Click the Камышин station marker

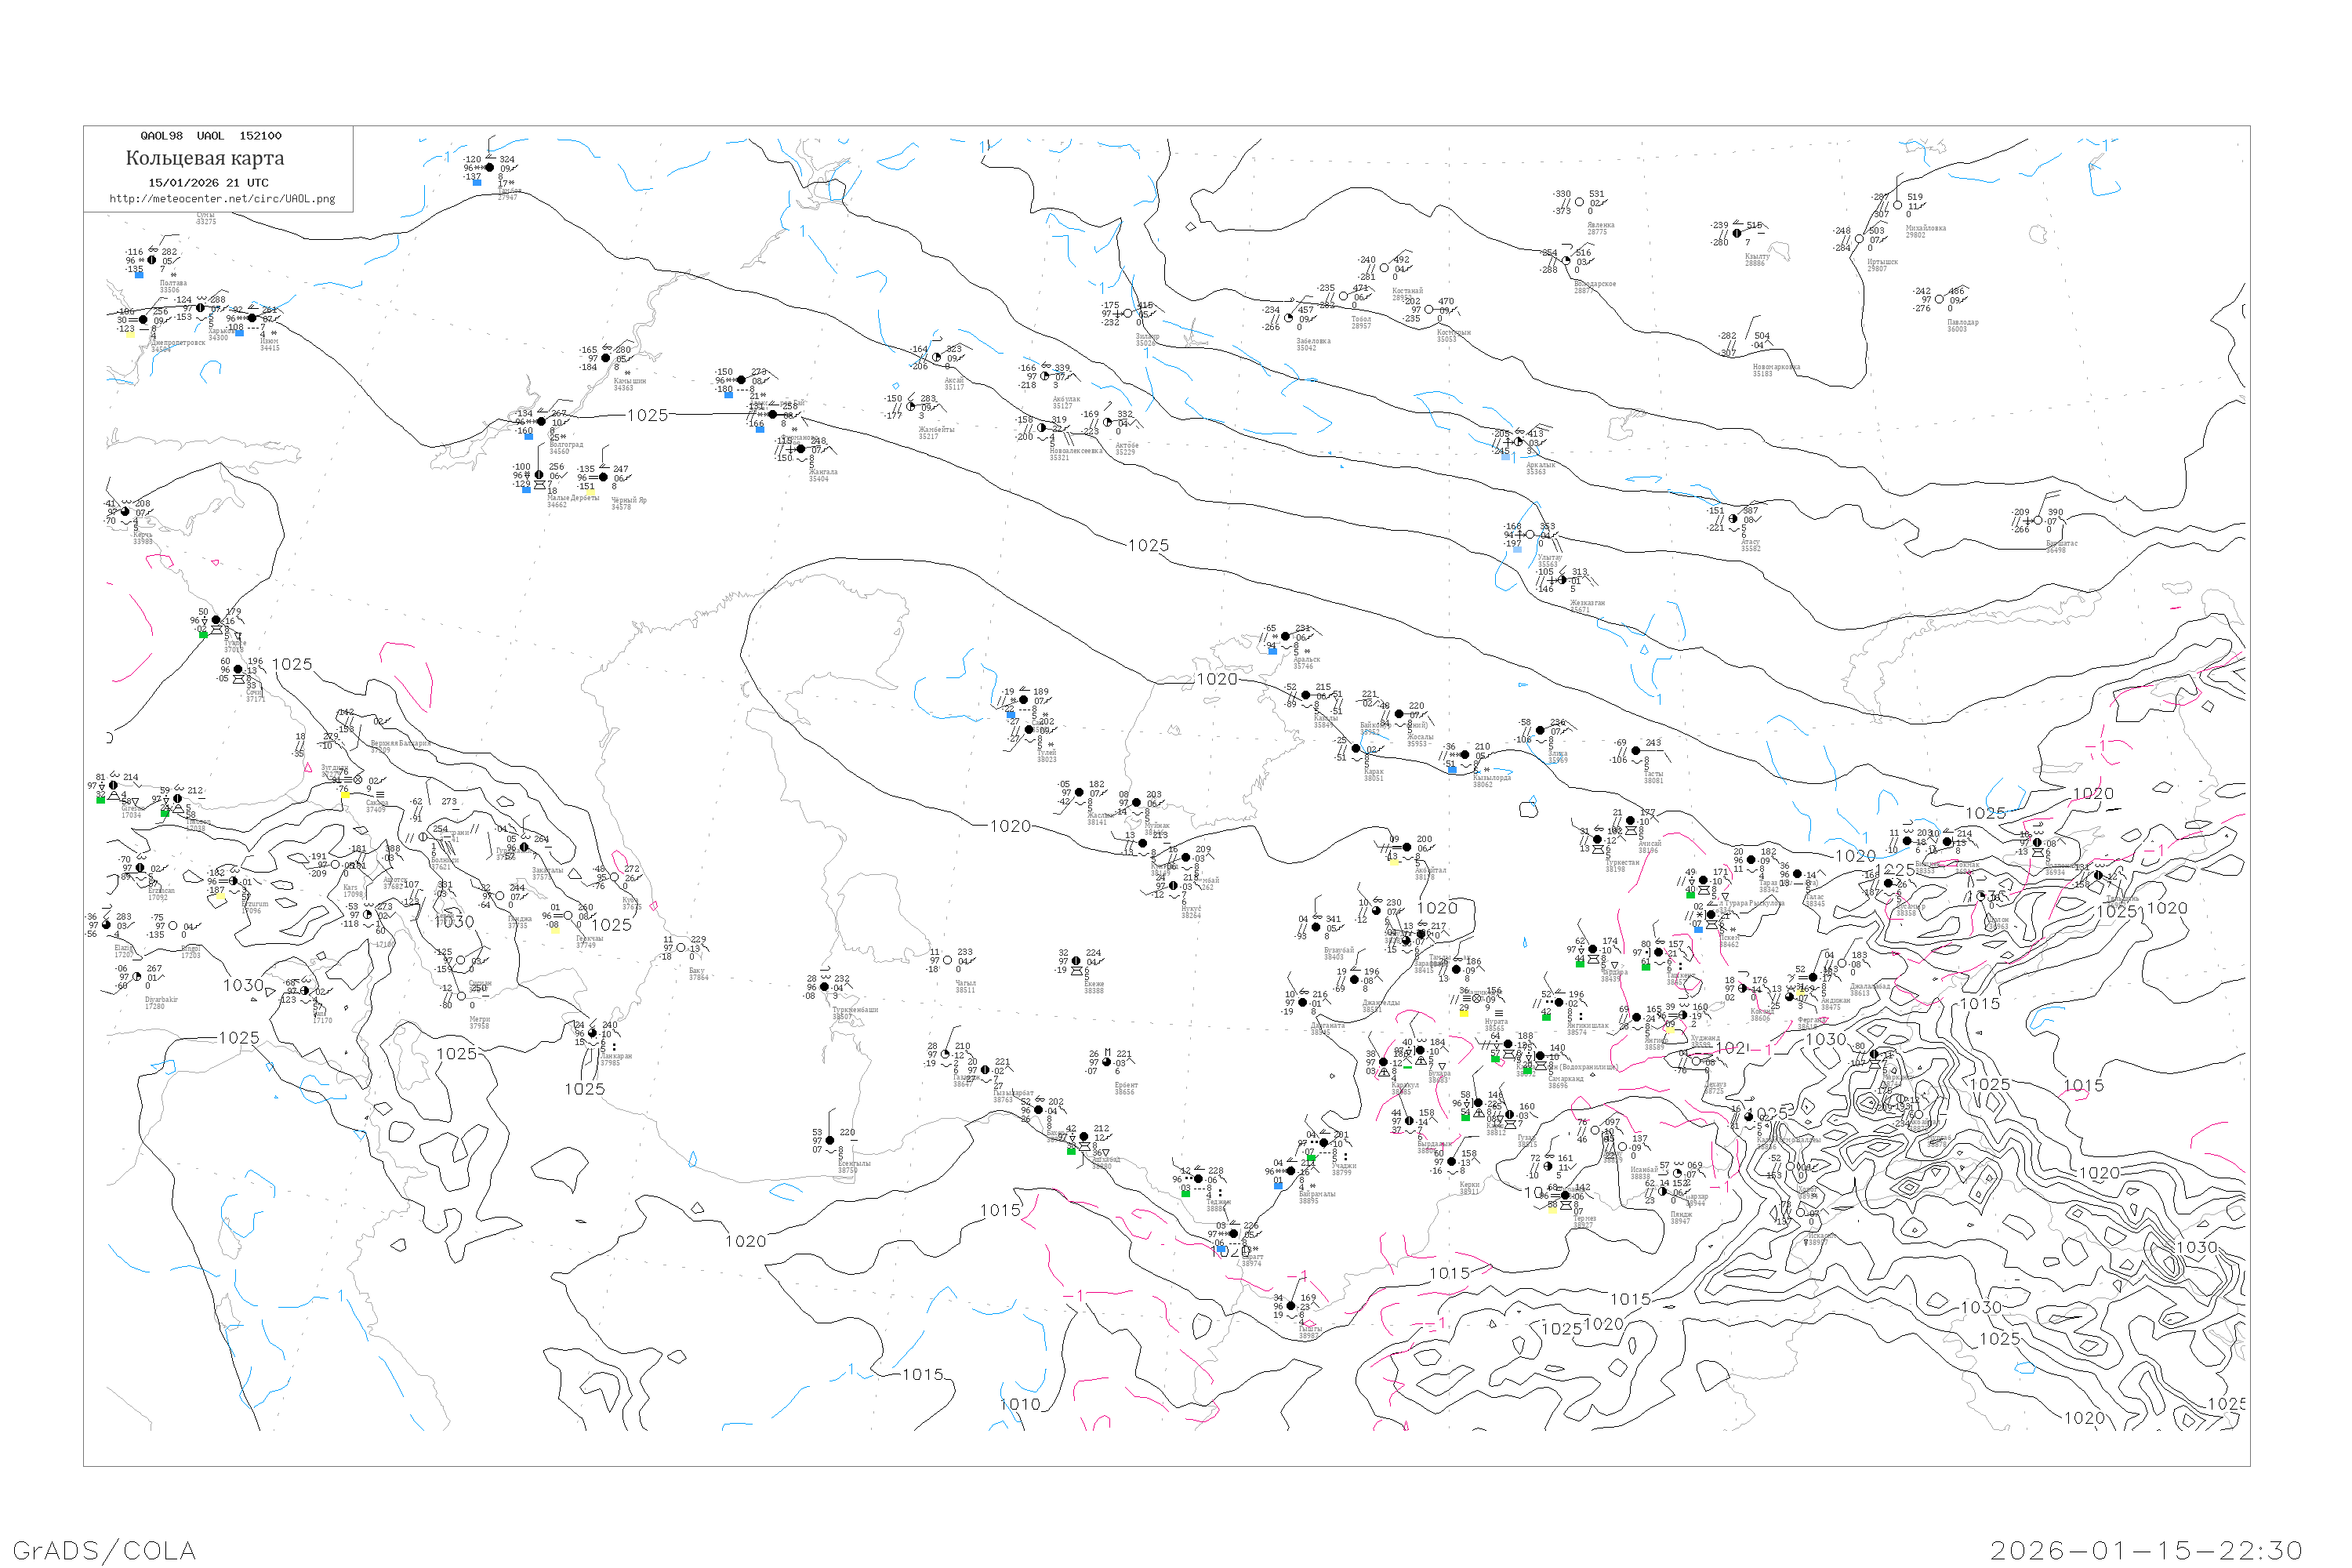[605, 358]
